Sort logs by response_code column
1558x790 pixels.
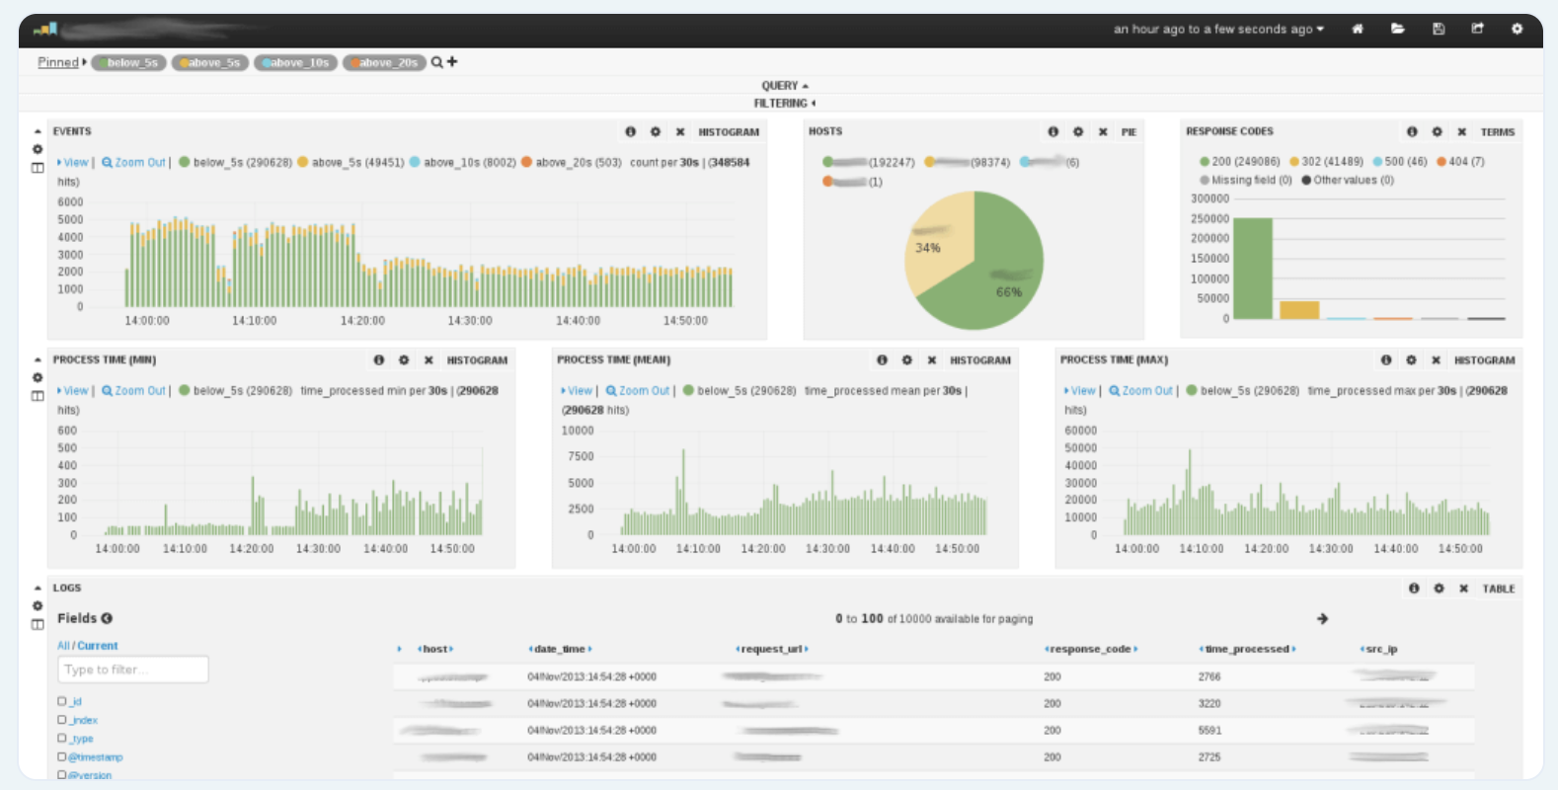(1091, 649)
